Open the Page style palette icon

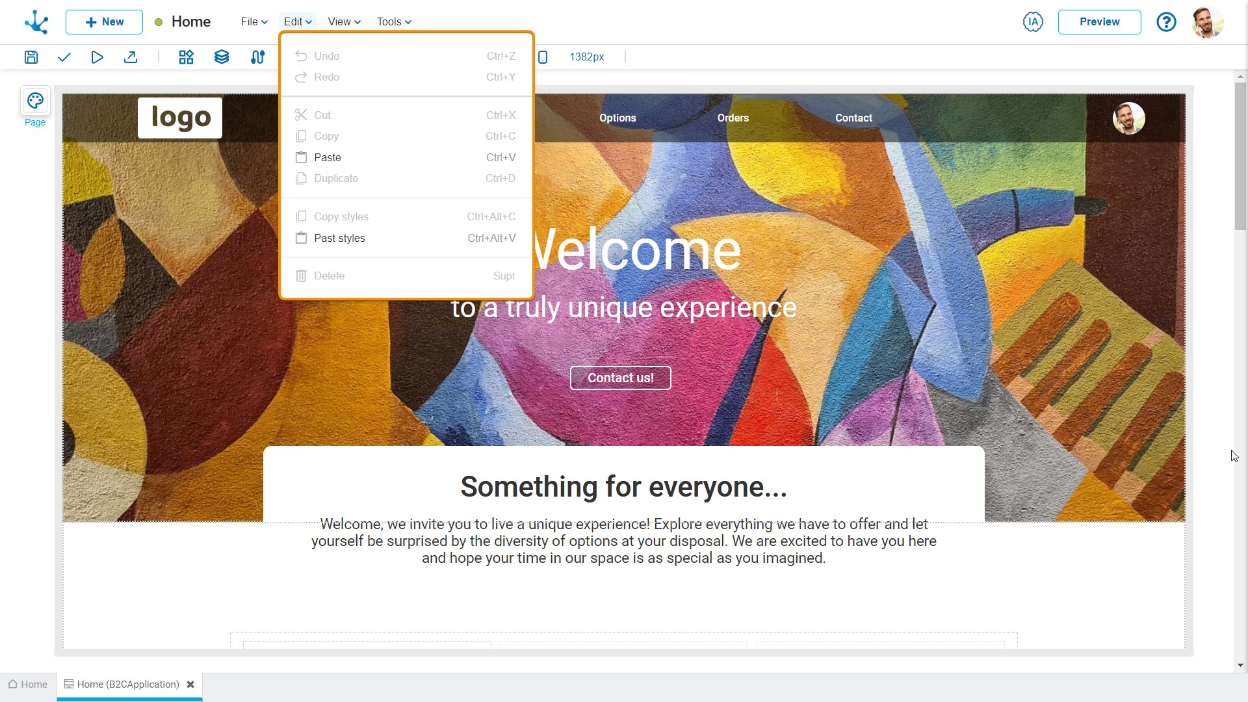[35, 101]
